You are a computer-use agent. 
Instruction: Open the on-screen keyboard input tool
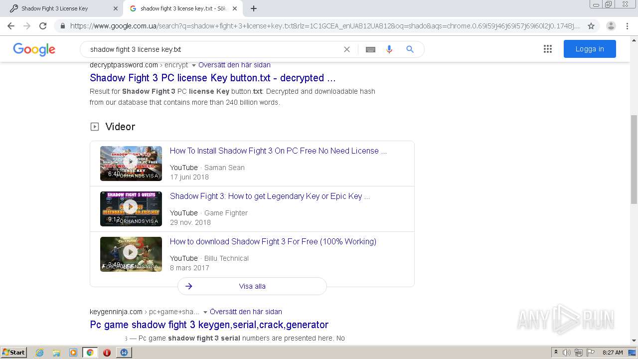[x=370, y=49]
